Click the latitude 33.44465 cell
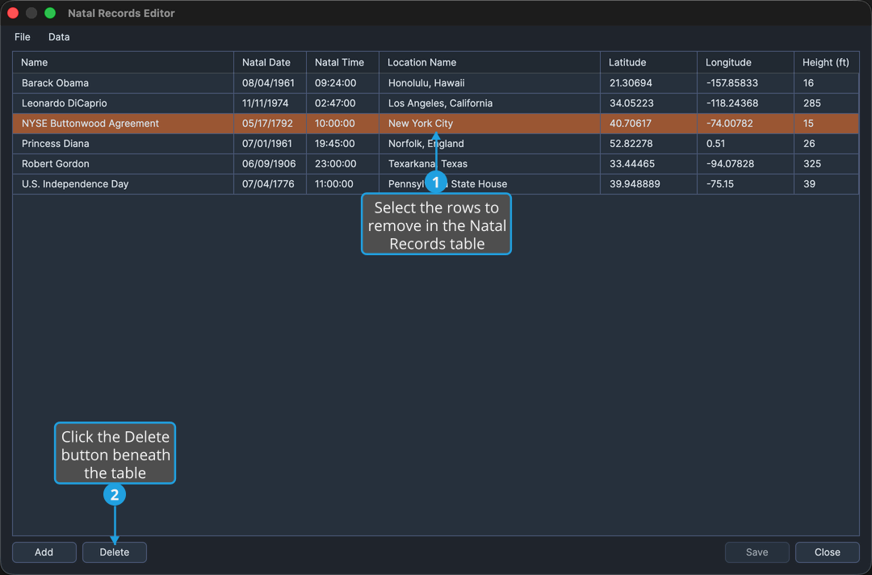Viewport: 872px width, 575px height. point(648,163)
